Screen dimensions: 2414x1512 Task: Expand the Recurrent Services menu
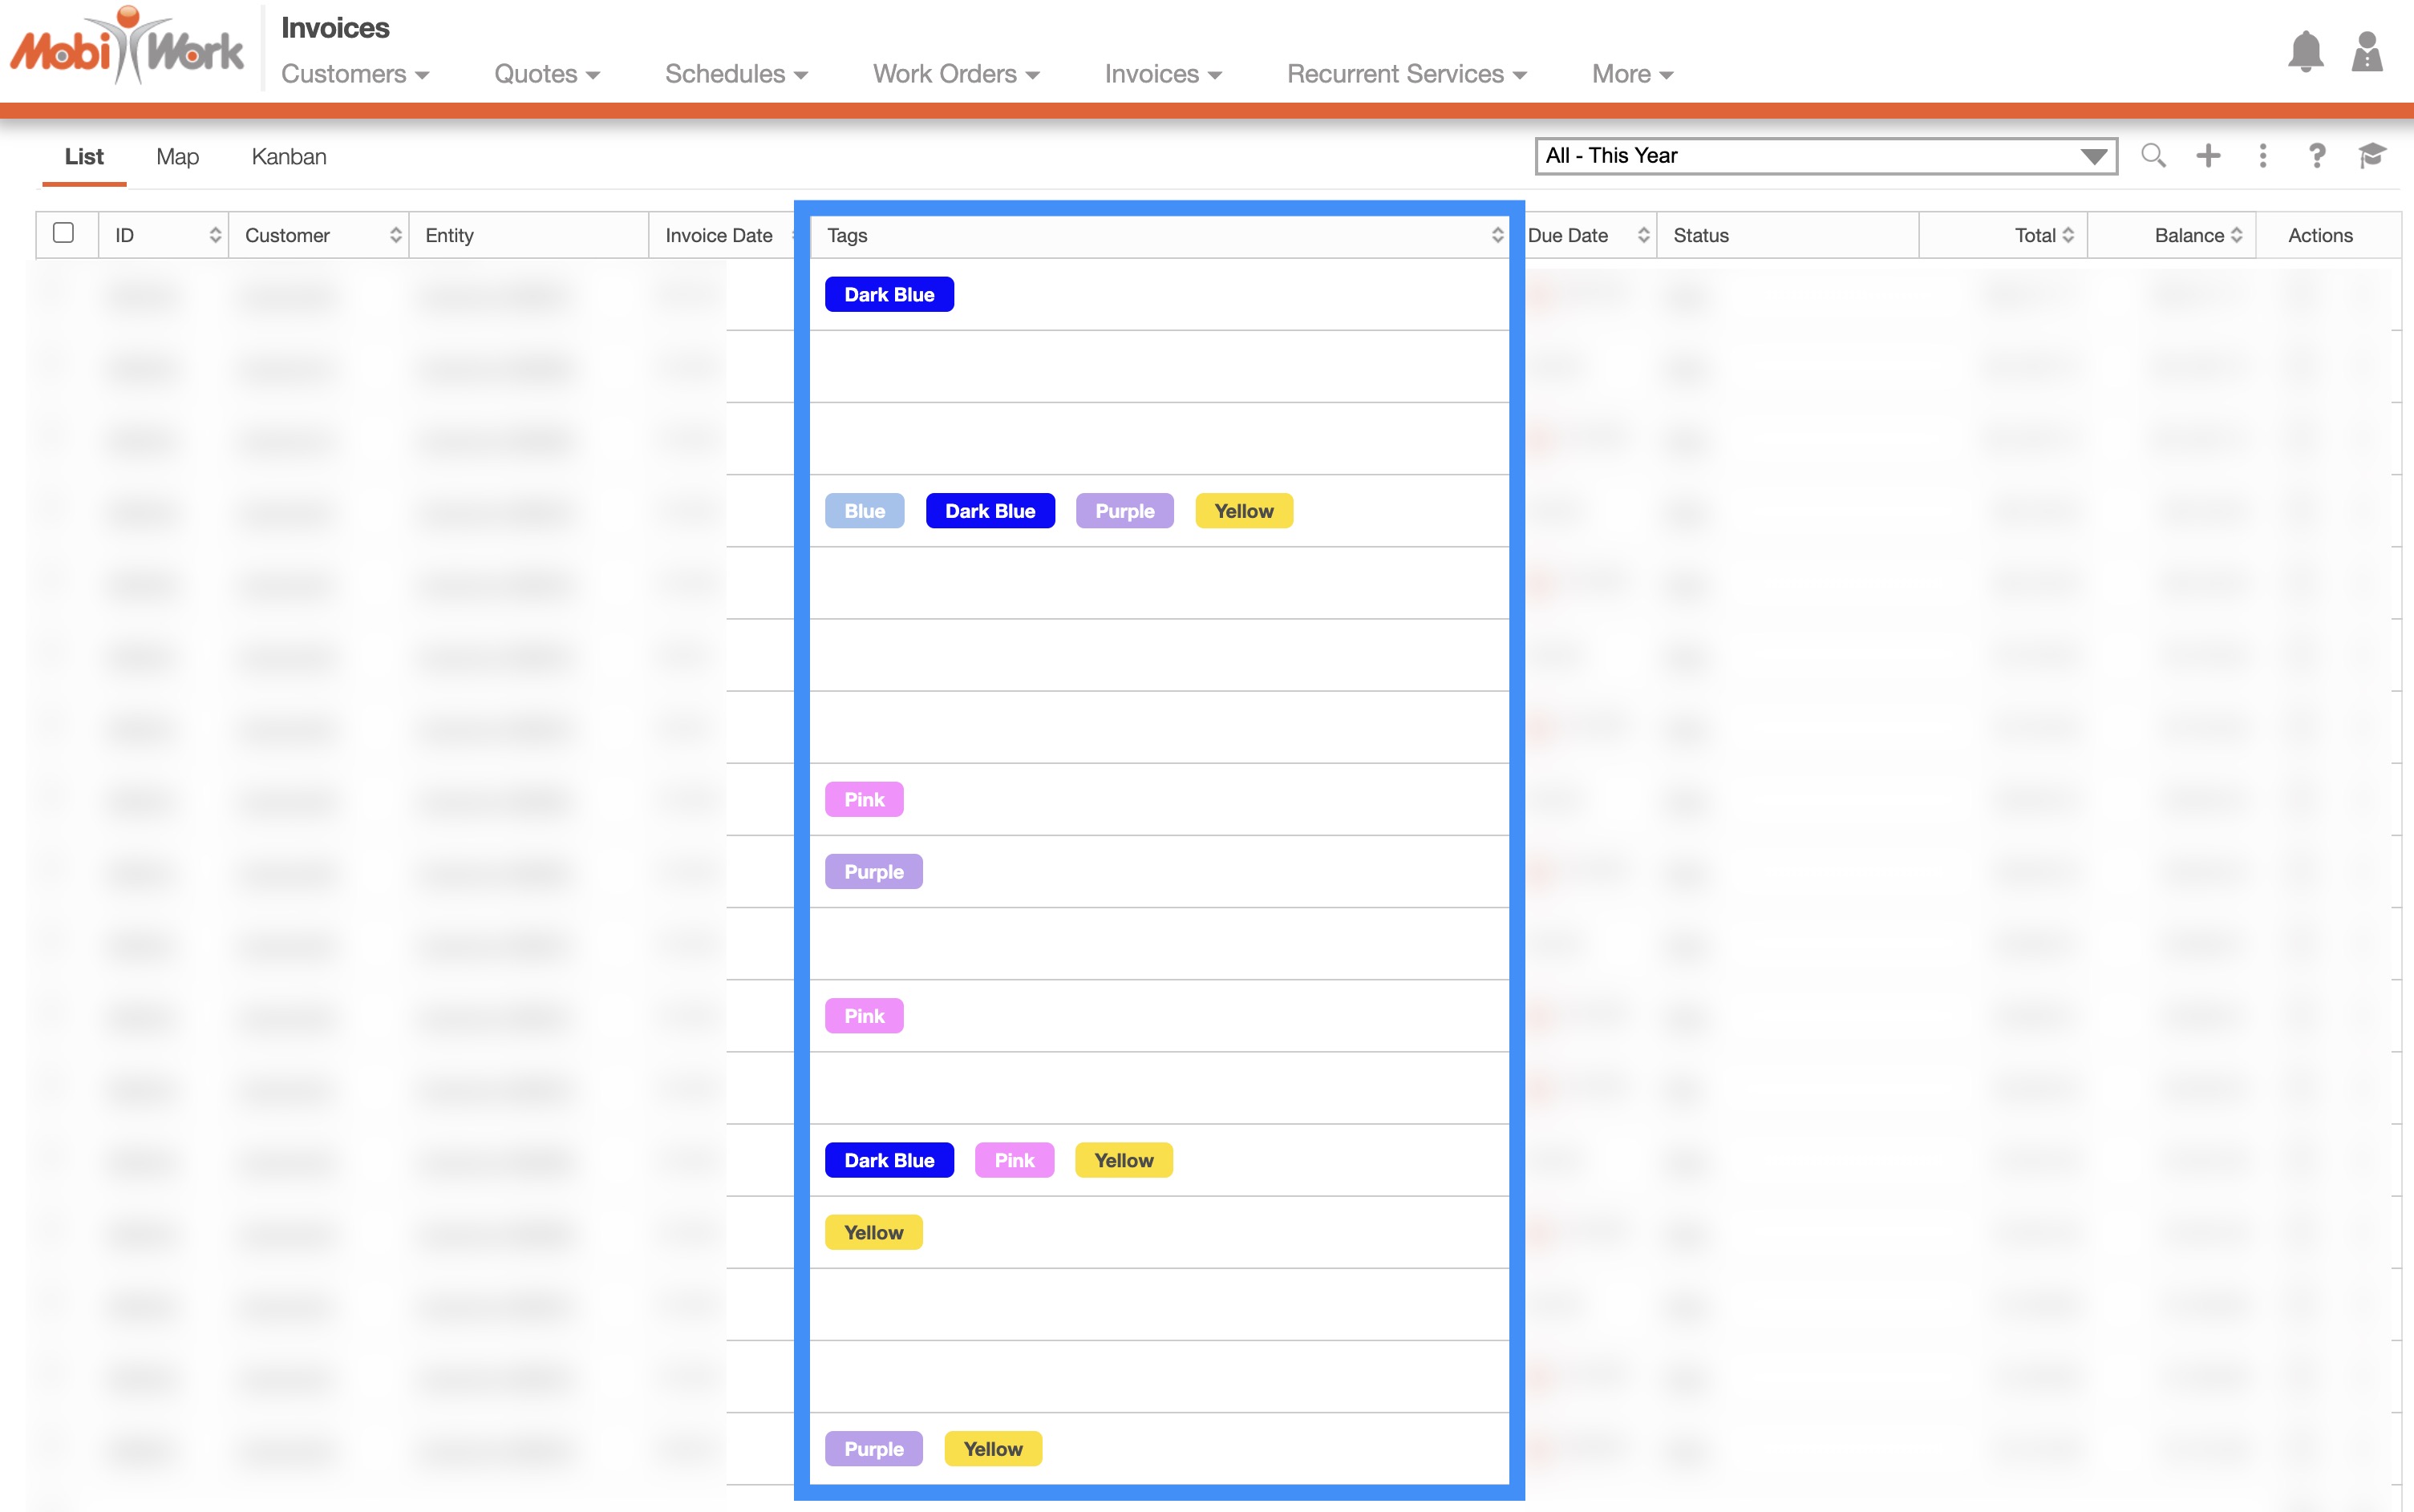(1406, 74)
